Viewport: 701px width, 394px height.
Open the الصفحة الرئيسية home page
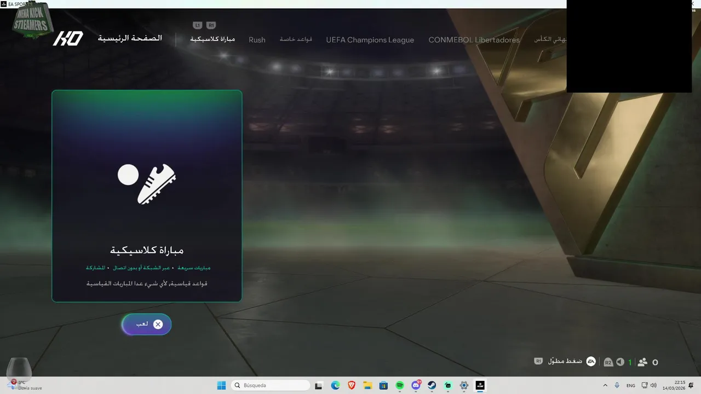coord(130,38)
